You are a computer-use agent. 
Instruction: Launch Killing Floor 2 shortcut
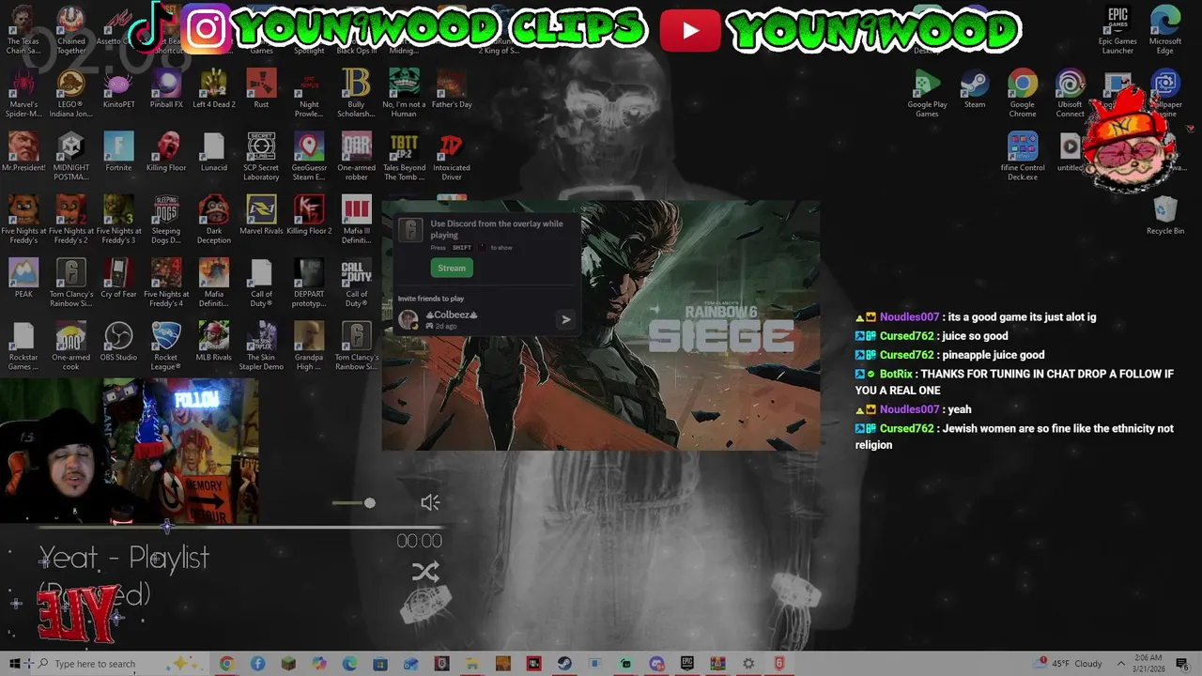pos(309,216)
